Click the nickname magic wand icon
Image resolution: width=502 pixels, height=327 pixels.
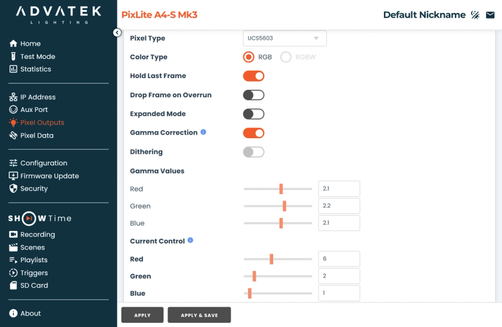(475, 15)
